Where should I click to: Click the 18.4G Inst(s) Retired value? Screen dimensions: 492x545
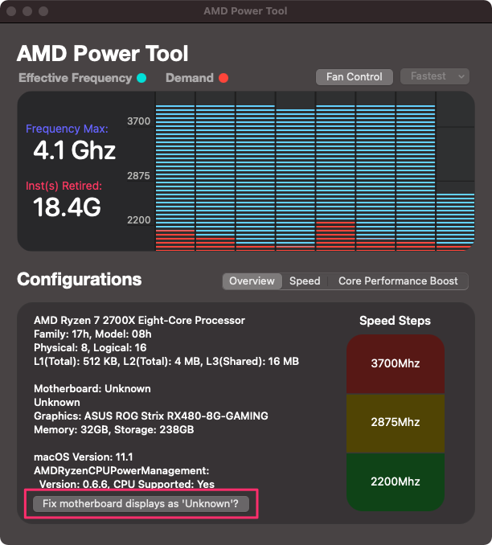[67, 207]
